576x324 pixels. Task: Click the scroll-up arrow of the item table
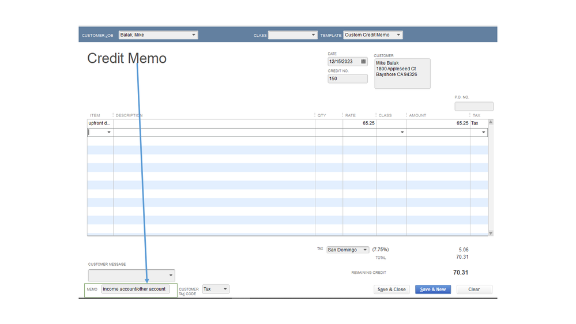(491, 122)
